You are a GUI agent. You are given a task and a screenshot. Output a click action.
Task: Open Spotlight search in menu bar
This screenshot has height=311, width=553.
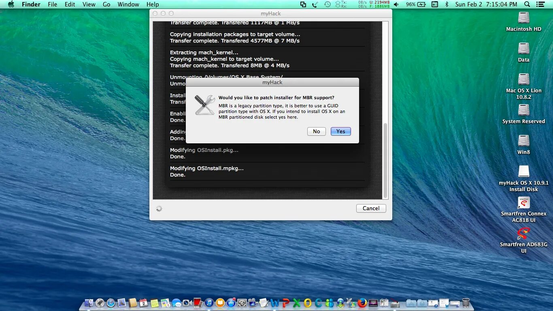pos(527,4)
